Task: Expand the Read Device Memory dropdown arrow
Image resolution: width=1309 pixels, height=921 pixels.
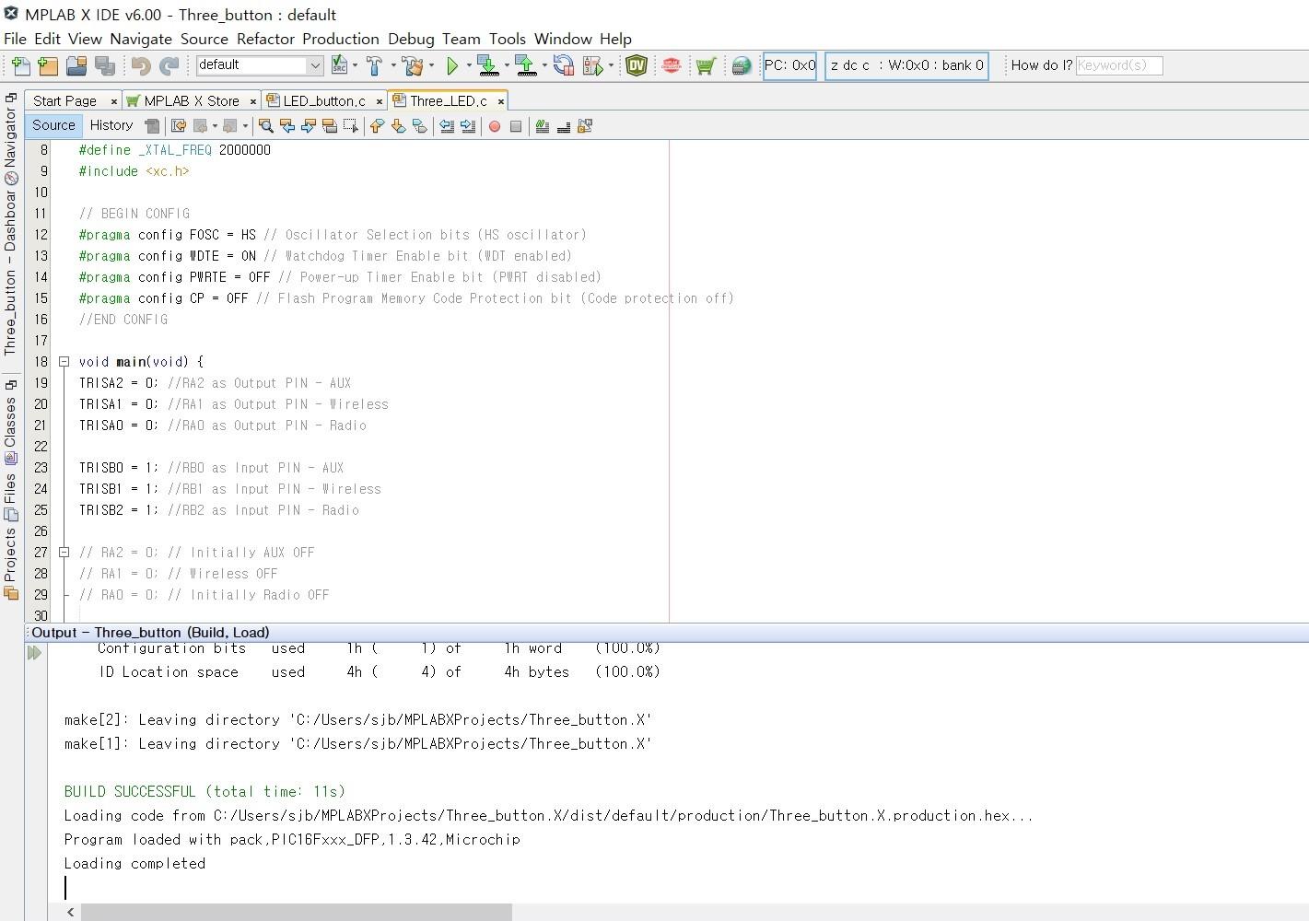Action: pos(544,65)
